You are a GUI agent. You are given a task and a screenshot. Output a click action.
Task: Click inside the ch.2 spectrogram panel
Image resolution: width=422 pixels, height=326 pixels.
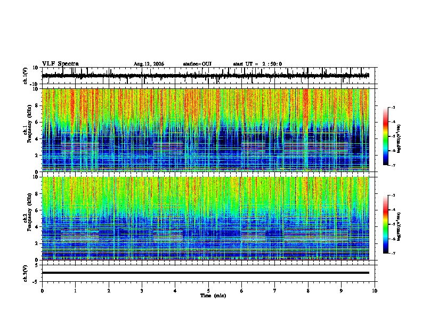205,218
